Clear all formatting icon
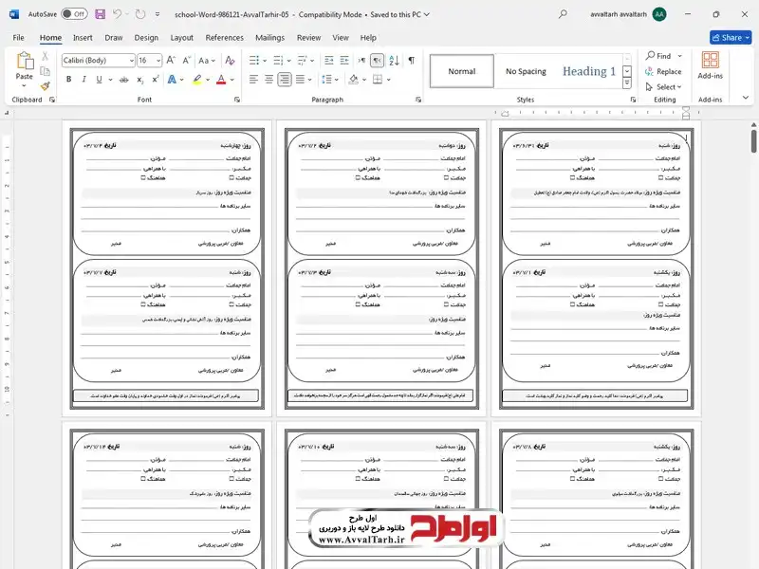This screenshot has width=759, height=569. point(230,60)
